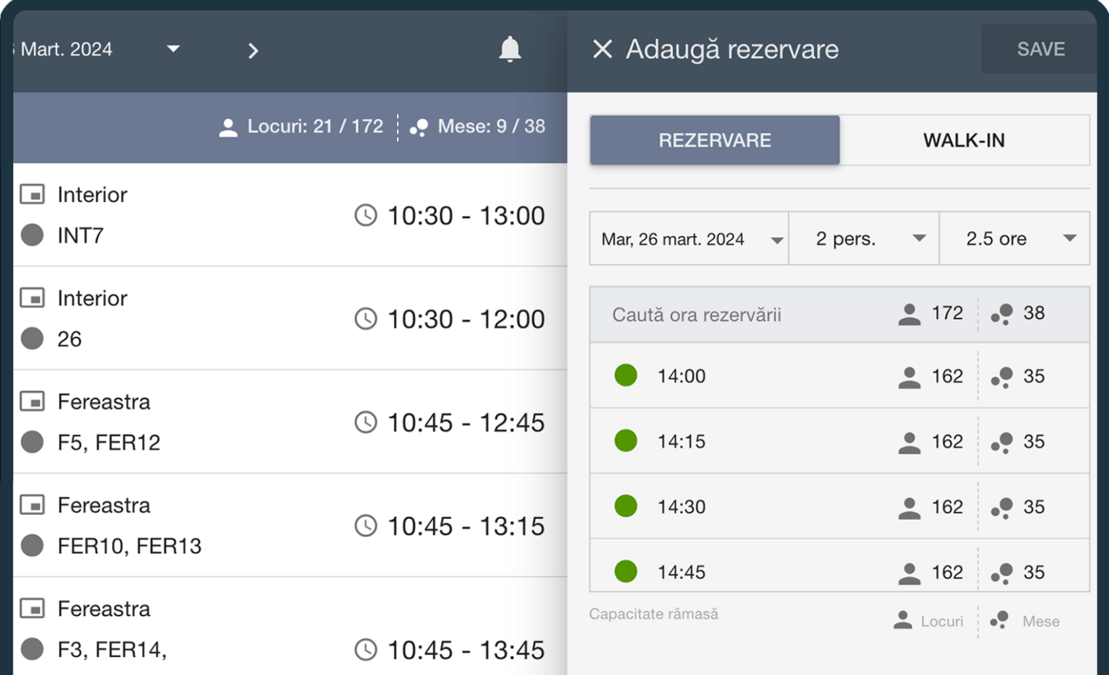Click the tables icon beside Mese: 9 / 38
The width and height of the screenshot is (1109, 675).
click(x=419, y=128)
